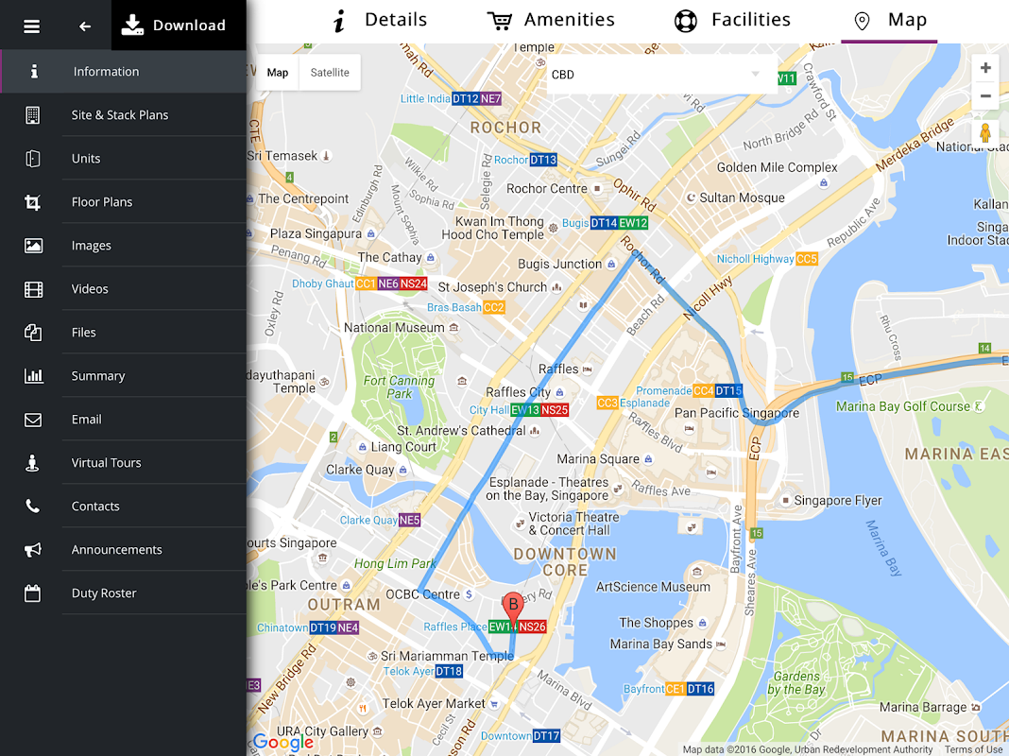Click the Download button

coord(179,26)
